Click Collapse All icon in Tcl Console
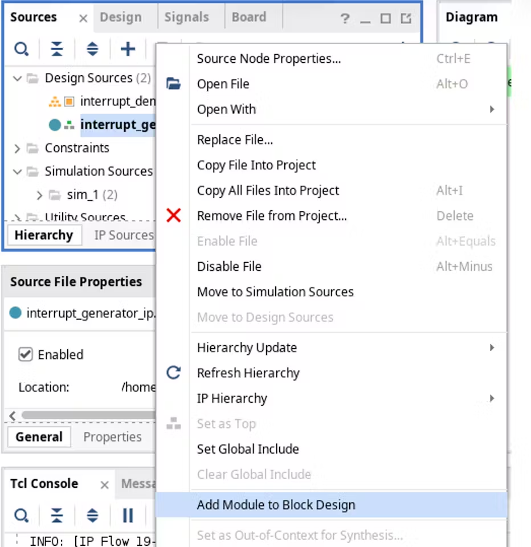531x547 pixels. (57, 516)
